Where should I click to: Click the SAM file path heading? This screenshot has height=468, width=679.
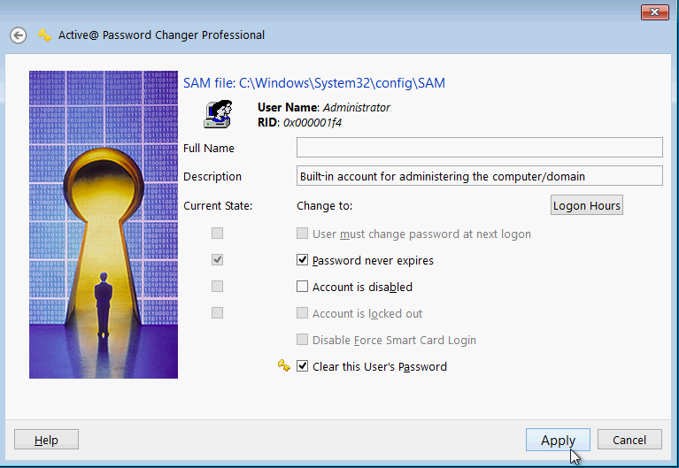click(x=314, y=82)
